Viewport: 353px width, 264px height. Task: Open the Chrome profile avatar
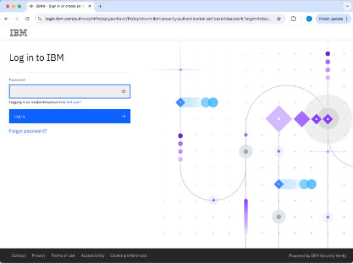point(309,19)
